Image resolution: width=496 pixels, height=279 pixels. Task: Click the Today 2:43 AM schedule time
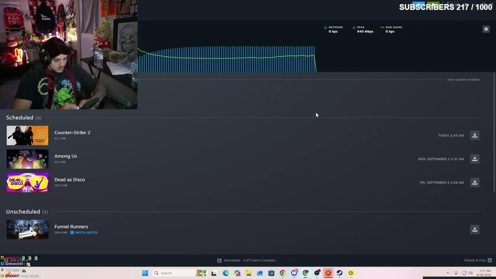tap(451, 136)
